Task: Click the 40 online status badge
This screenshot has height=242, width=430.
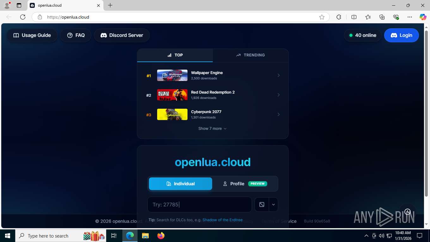Action: [x=363, y=35]
